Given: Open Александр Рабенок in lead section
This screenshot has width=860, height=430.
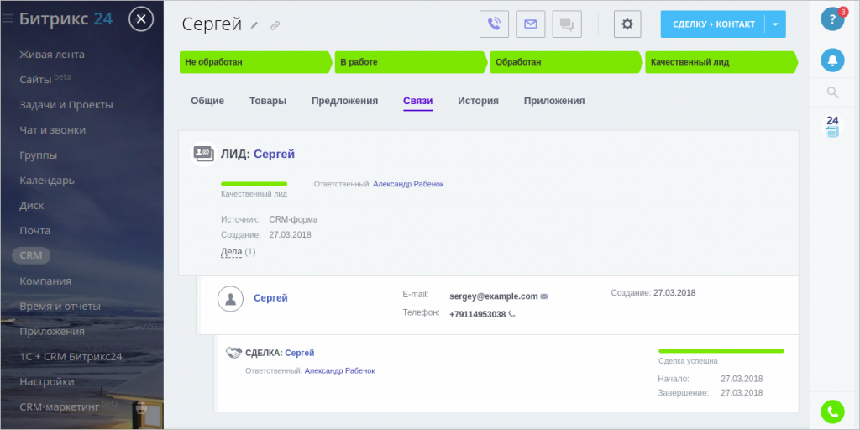Looking at the screenshot, I should 408,184.
